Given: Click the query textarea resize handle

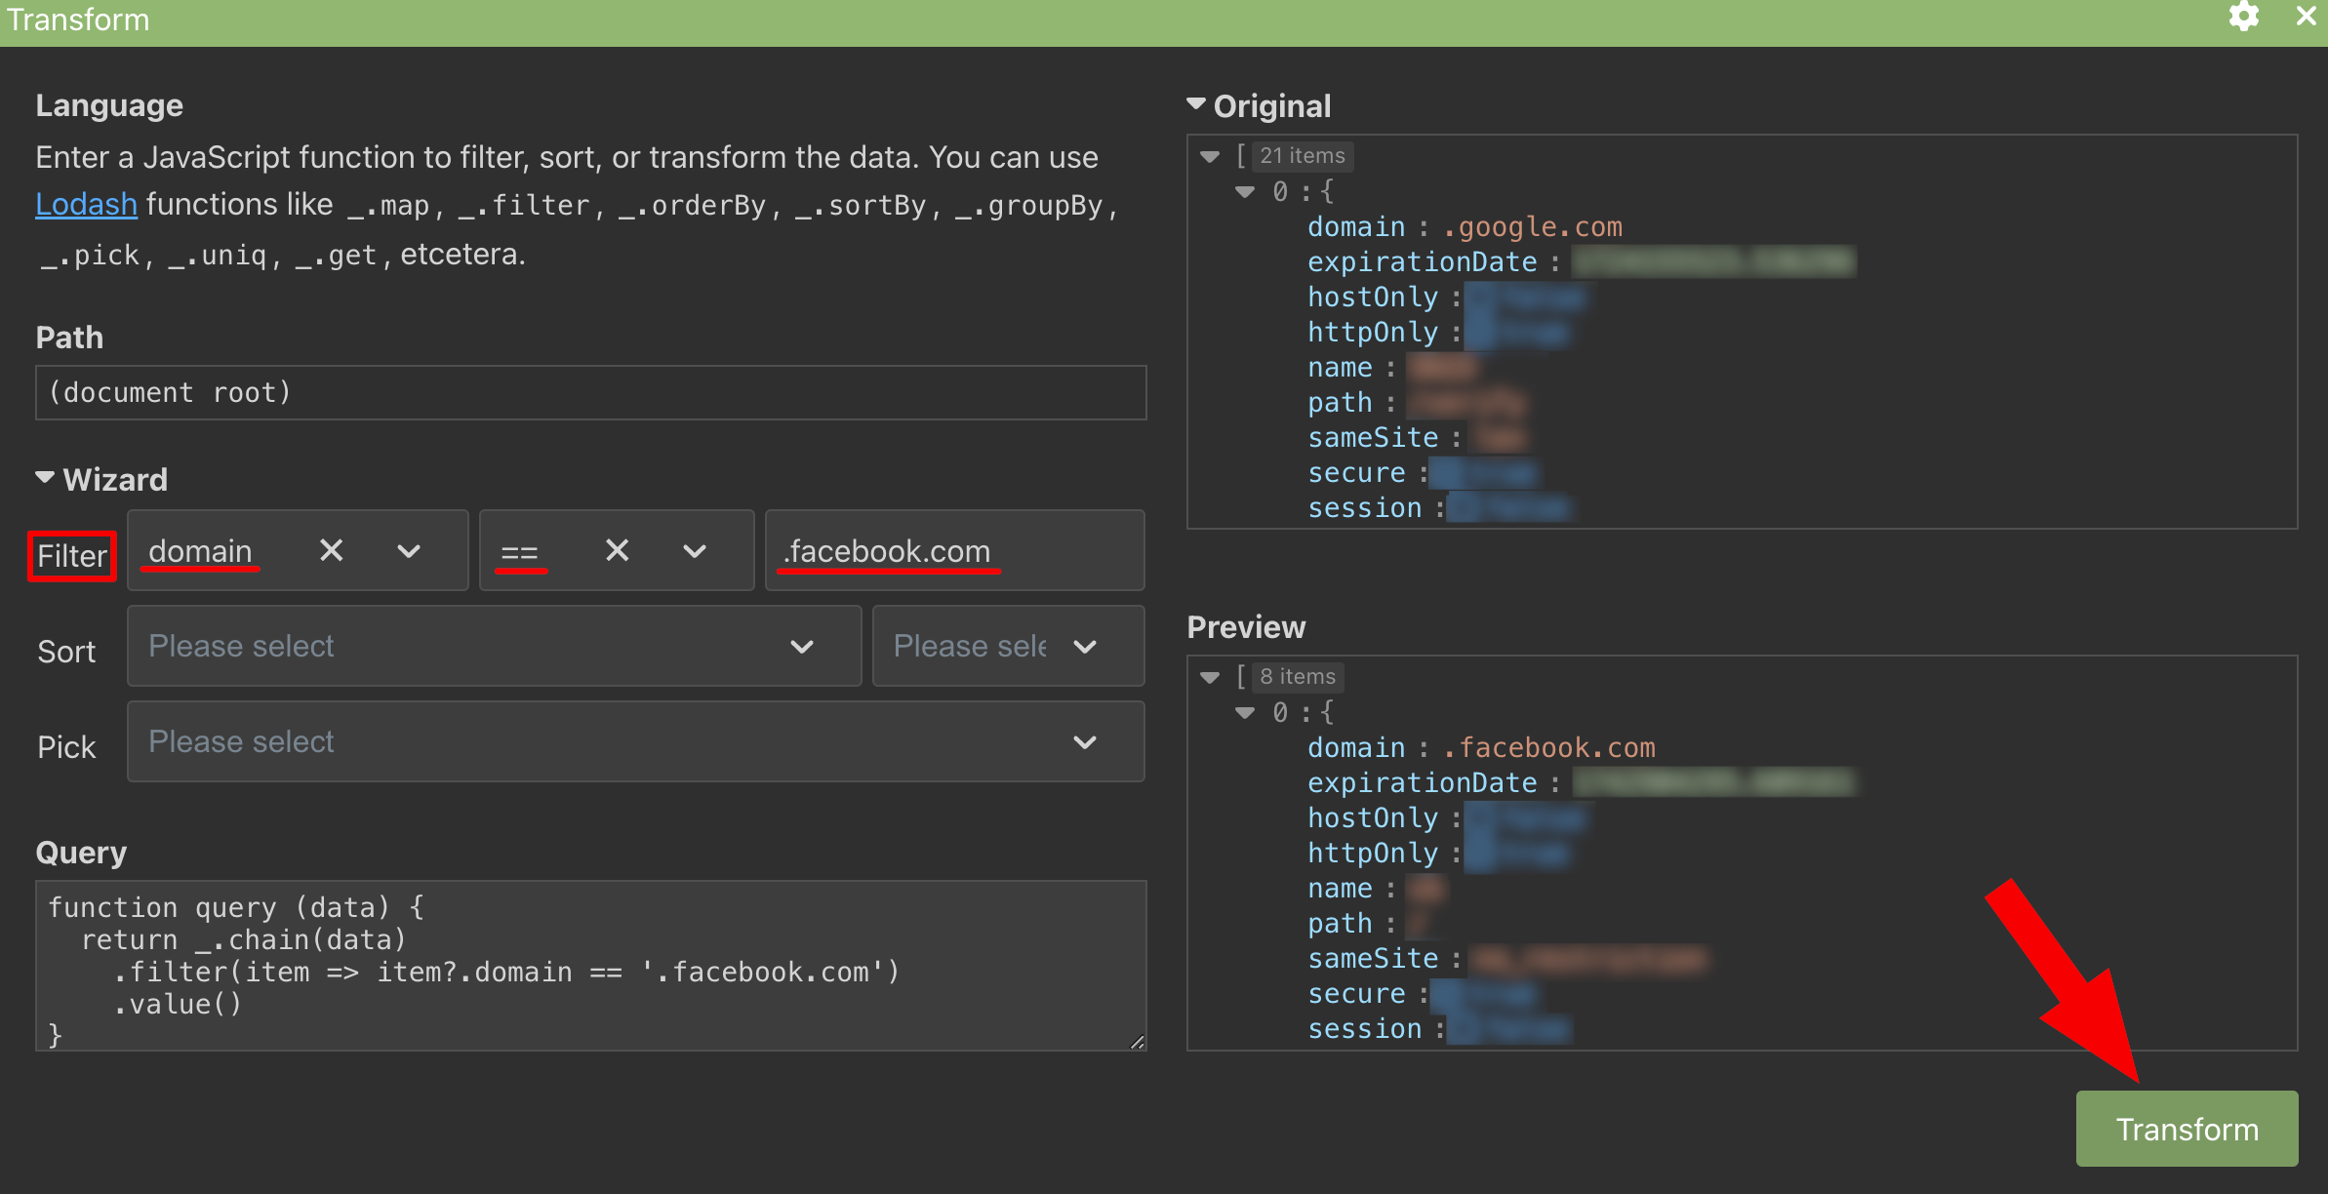Looking at the screenshot, I should 1137,1041.
